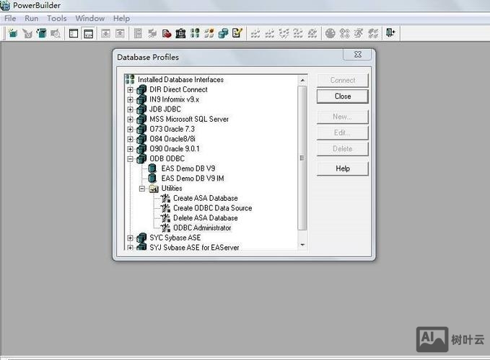
Task: Click the Edit notepad-with-pencil toolbar icon
Action: coord(237,33)
